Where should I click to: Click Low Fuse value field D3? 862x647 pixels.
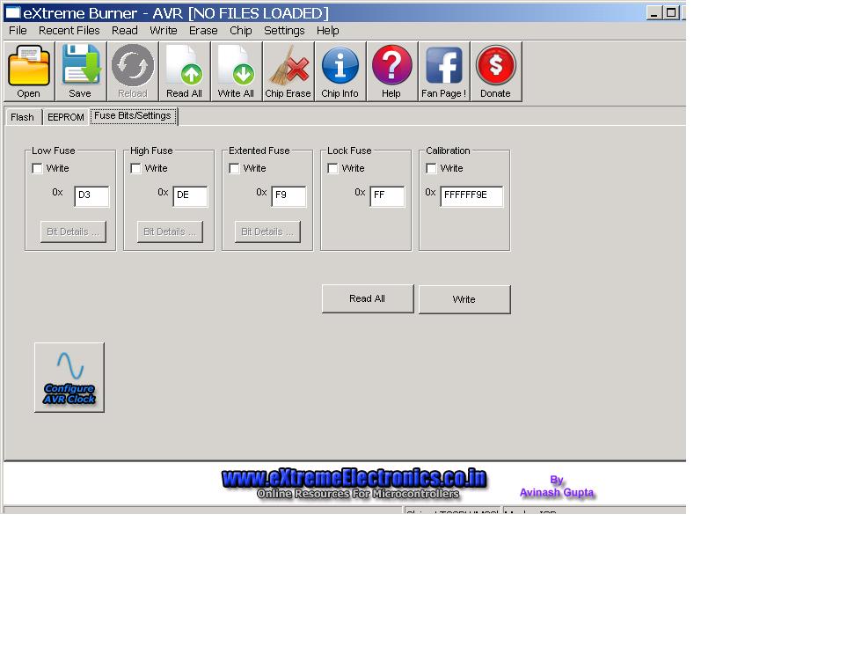tap(91, 196)
